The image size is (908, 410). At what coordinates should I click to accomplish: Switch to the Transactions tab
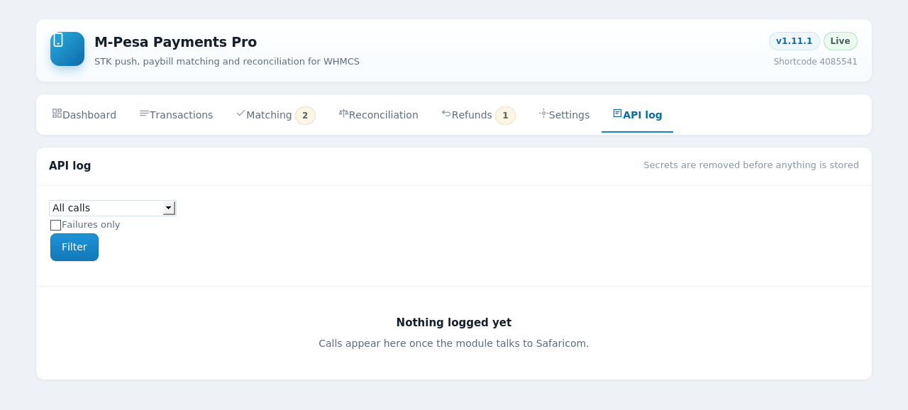pos(176,115)
